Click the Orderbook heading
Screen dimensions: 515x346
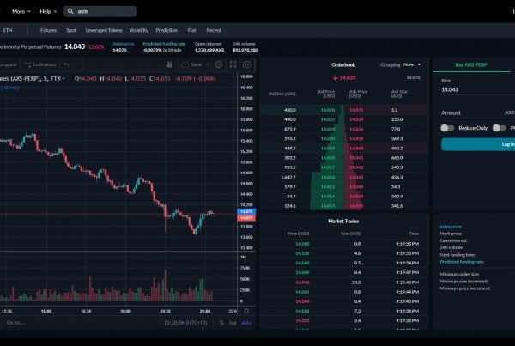343,64
